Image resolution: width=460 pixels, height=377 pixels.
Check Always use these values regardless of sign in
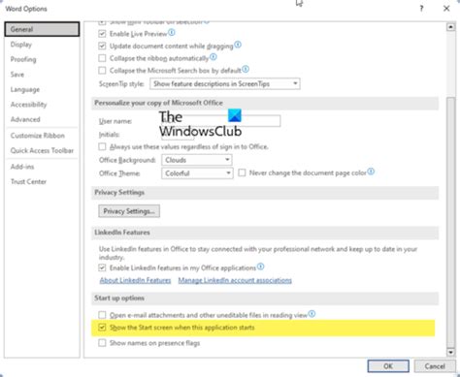(x=102, y=146)
